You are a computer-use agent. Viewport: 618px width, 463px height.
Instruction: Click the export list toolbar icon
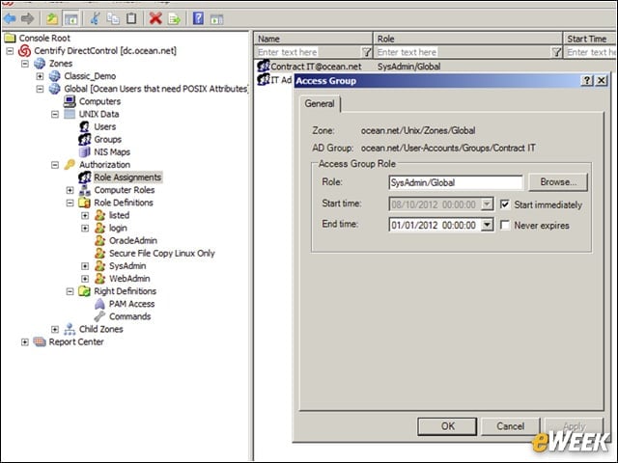click(x=174, y=18)
